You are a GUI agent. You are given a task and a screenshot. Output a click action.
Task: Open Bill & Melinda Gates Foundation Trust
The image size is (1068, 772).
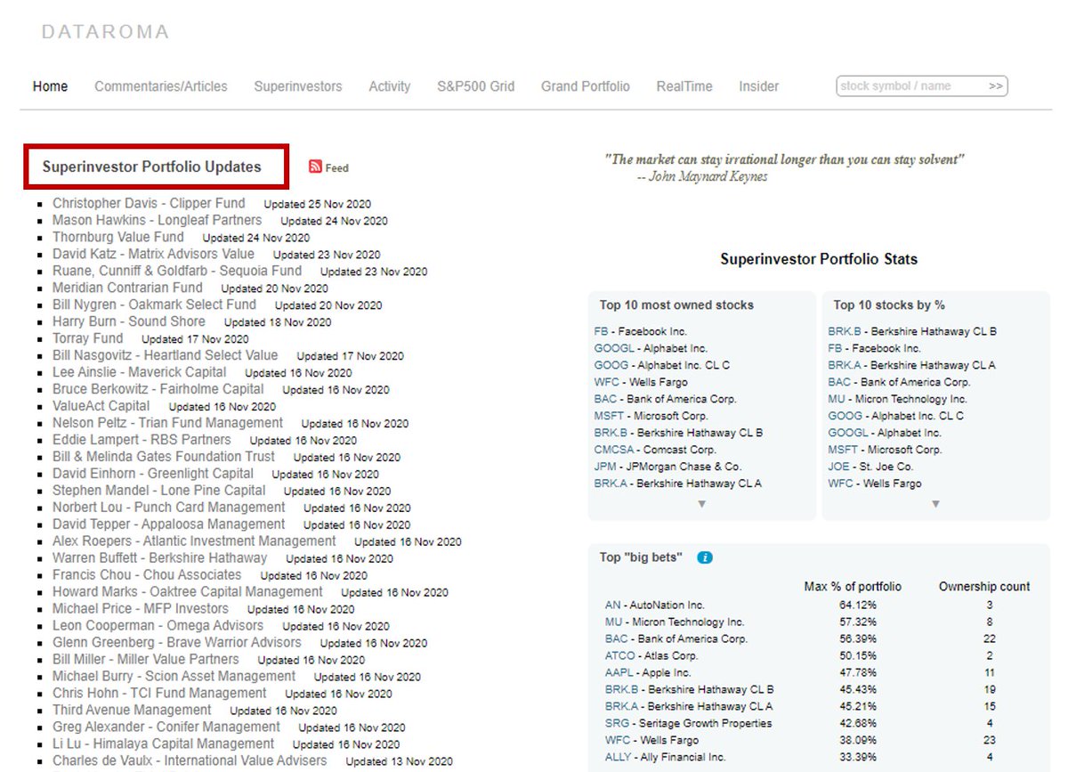point(164,457)
